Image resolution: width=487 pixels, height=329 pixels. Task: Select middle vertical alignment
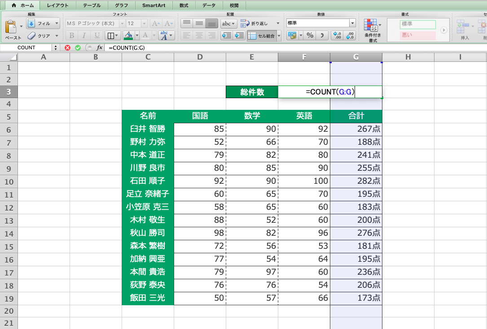point(199,23)
